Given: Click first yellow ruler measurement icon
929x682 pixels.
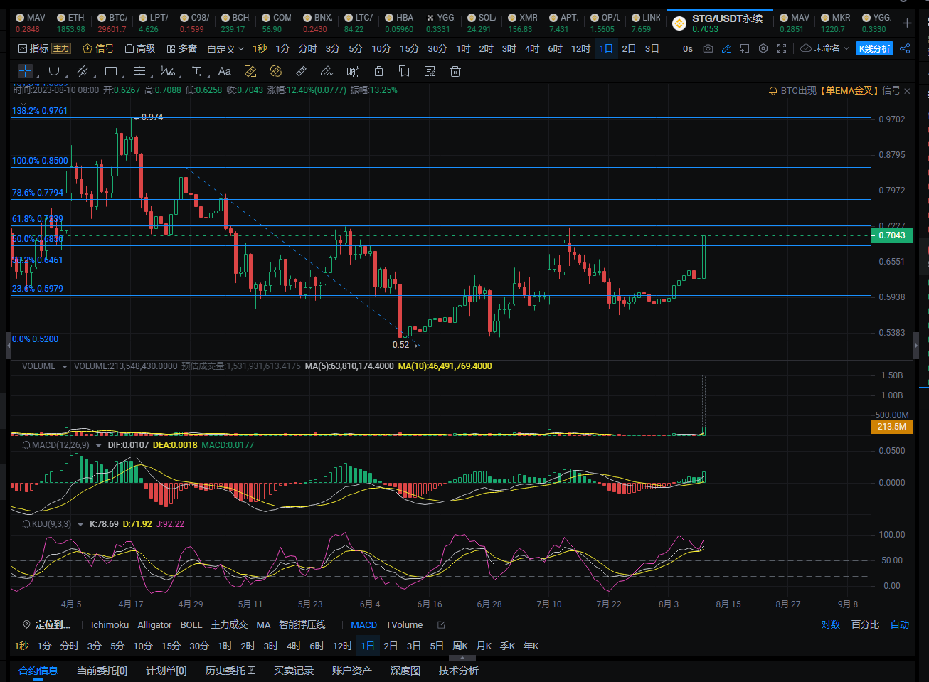Looking at the screenshot, I should [x=250, y=71].
